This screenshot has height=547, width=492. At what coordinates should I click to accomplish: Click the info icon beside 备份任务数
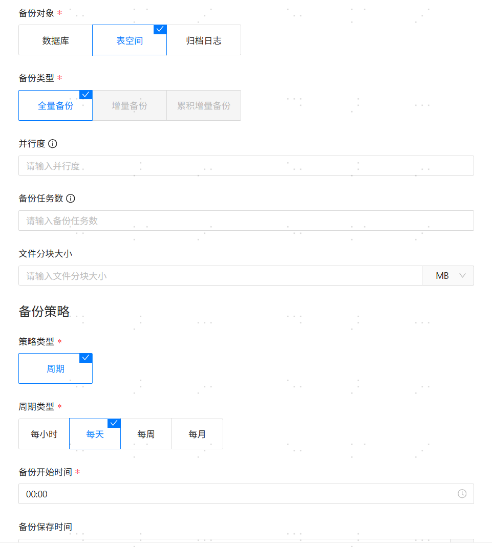[x=71, y=199]
